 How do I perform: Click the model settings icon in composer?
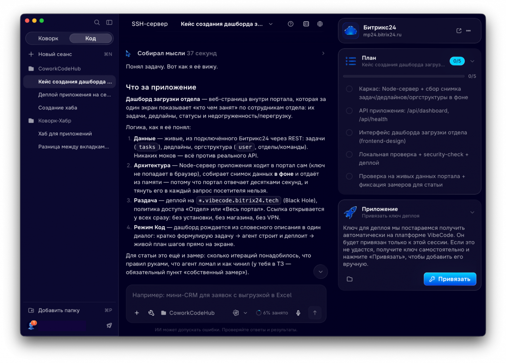click(x=236, y=313)
